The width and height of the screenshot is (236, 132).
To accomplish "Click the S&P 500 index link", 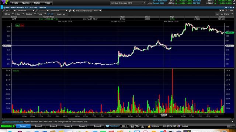I will pyautogui.click(x=197, y=3).
